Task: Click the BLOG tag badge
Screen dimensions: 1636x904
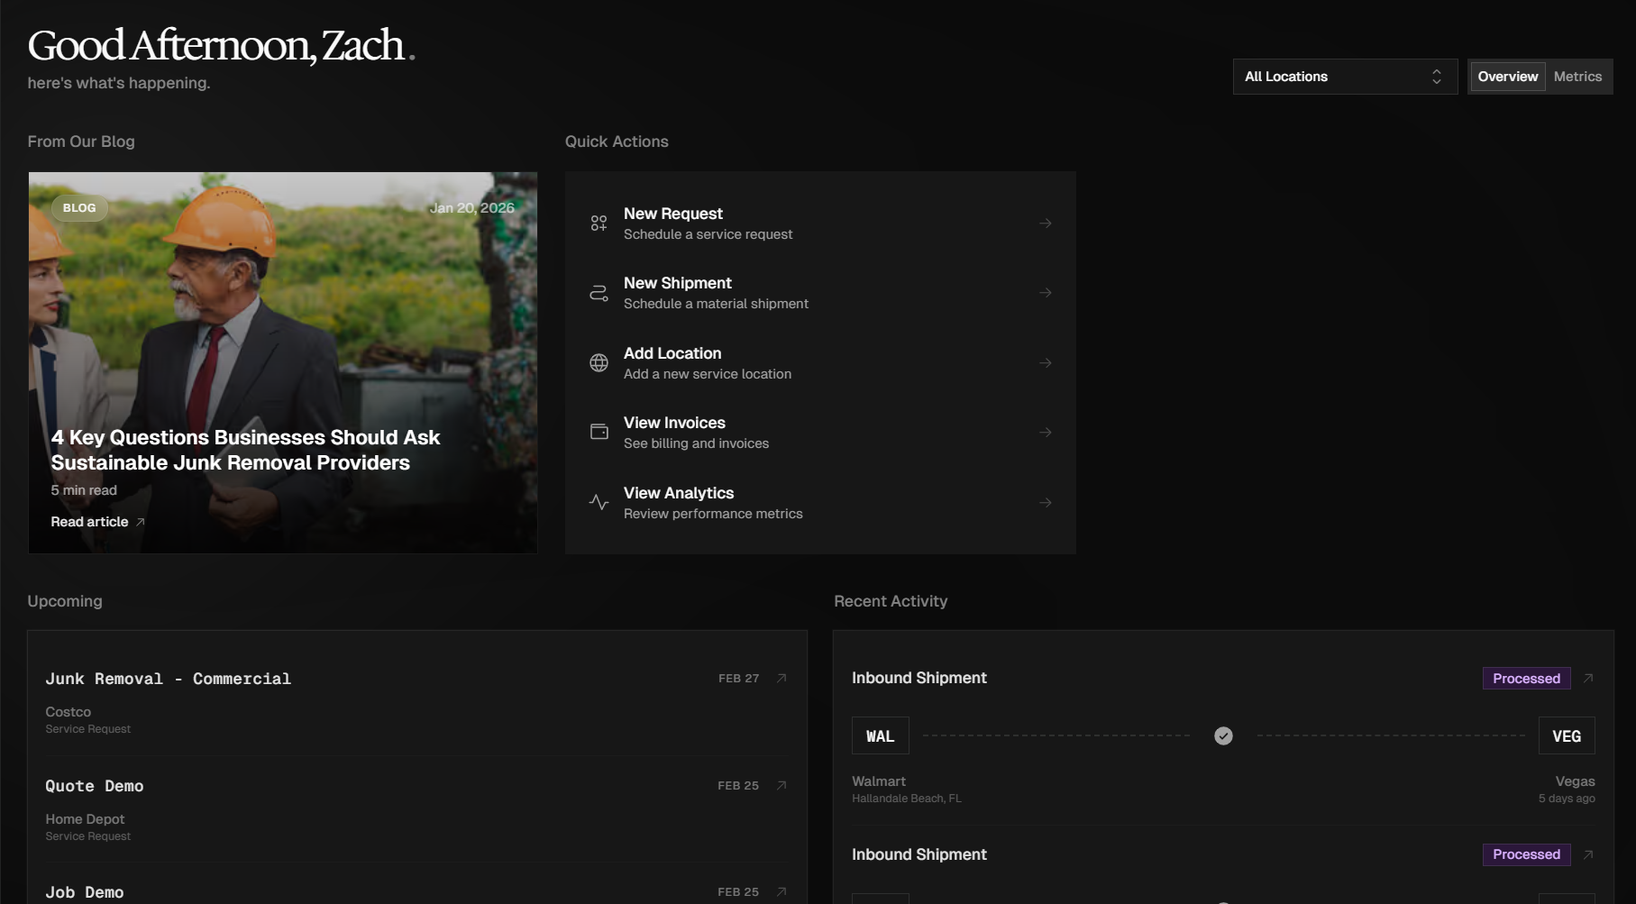Action: 79,208
